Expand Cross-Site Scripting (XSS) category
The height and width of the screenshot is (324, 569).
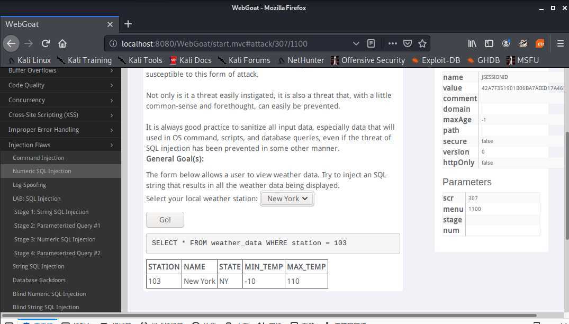coord(60,115)
